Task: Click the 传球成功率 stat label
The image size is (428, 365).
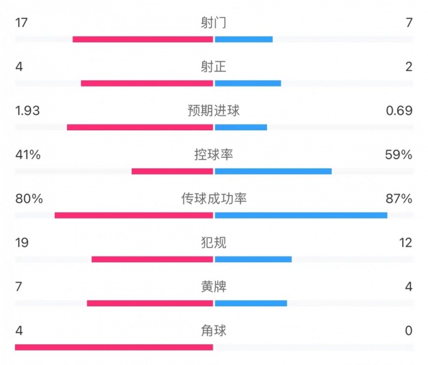Action: click(214, 199)
